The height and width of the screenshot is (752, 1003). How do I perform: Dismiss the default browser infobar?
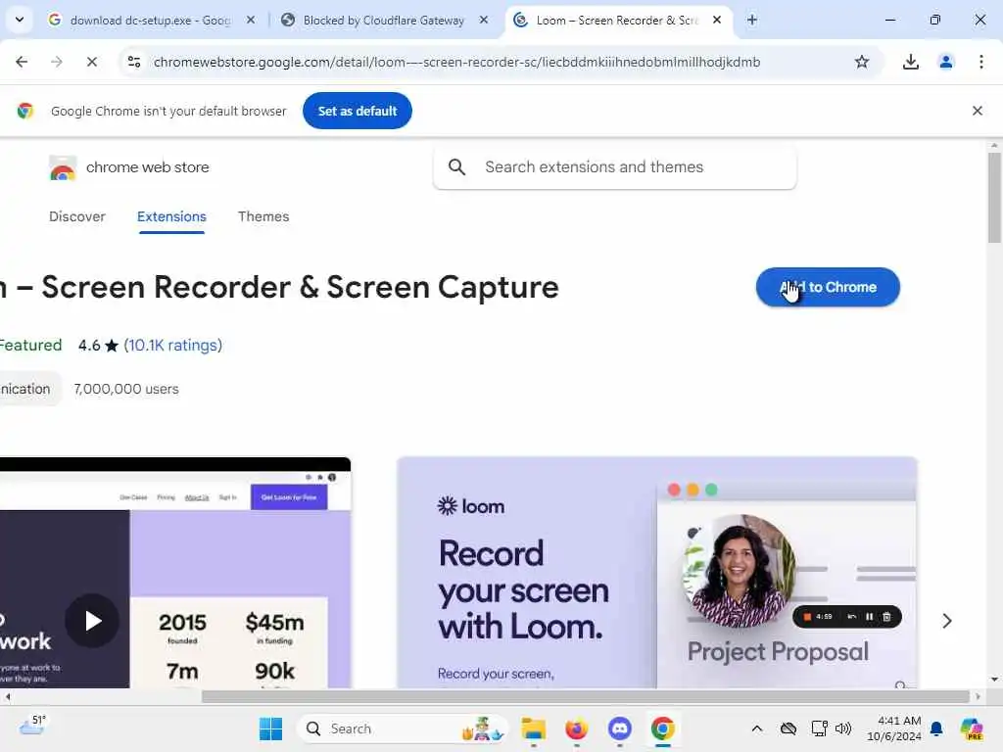coord(977,111)
